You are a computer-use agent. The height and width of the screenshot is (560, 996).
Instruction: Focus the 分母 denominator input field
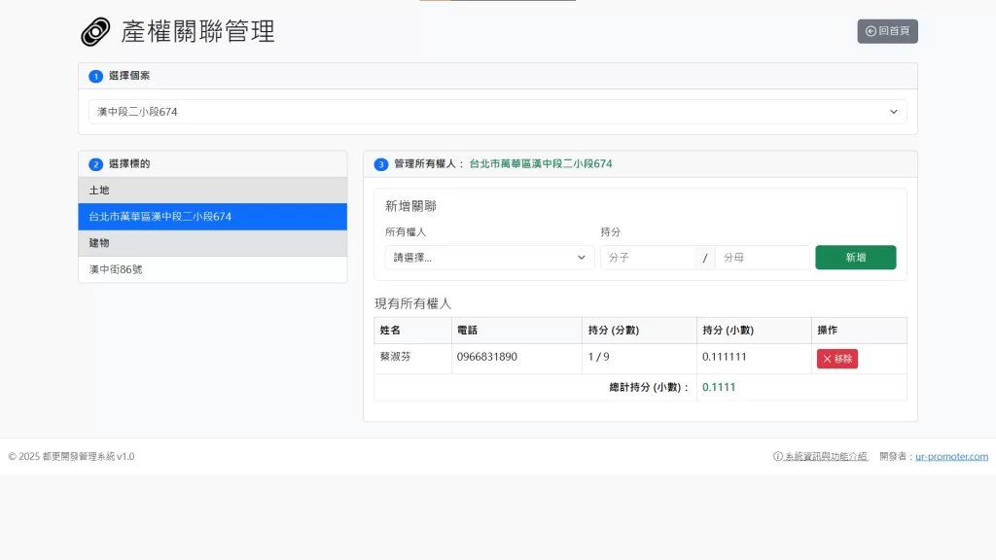click(762, 258)
